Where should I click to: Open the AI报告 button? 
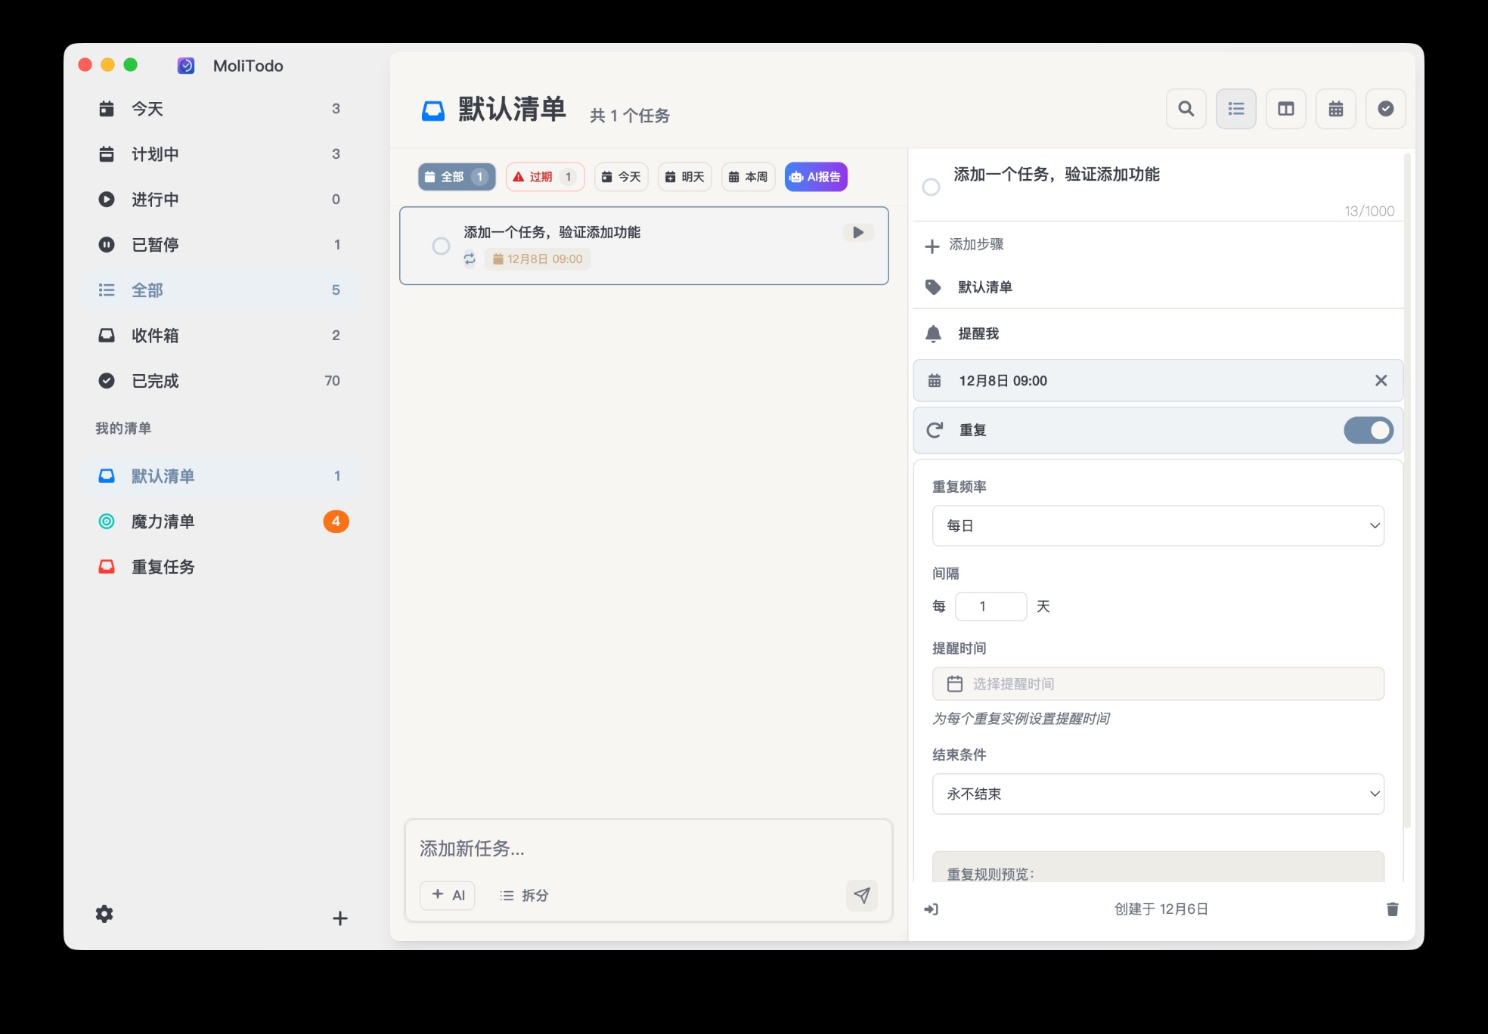coord(816,177)
